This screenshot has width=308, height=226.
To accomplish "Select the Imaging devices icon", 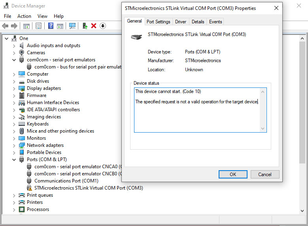I will tap(22, 117).
